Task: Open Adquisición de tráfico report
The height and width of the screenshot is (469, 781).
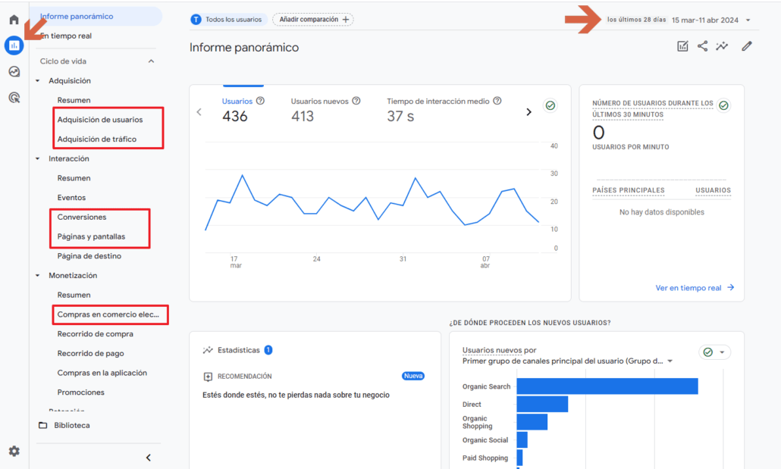Action: tap(97, 139)
